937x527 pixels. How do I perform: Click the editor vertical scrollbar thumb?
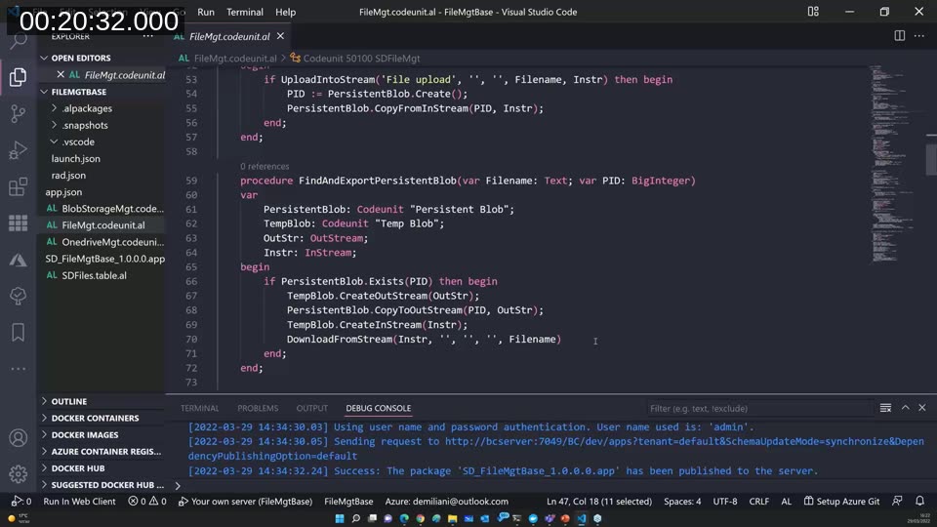(931, 158)
